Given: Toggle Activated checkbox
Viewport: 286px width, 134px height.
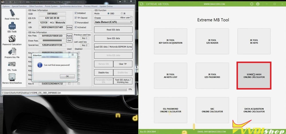Looking at the screenshot, I should [76, 27].
